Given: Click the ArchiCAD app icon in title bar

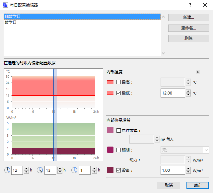Looking at the screenshot, I should [5, 5].
